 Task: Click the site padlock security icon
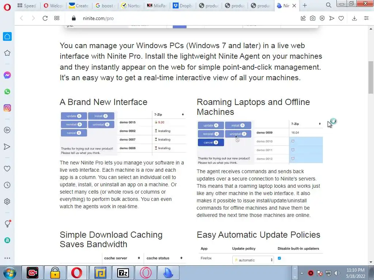(x=74, y=18)
